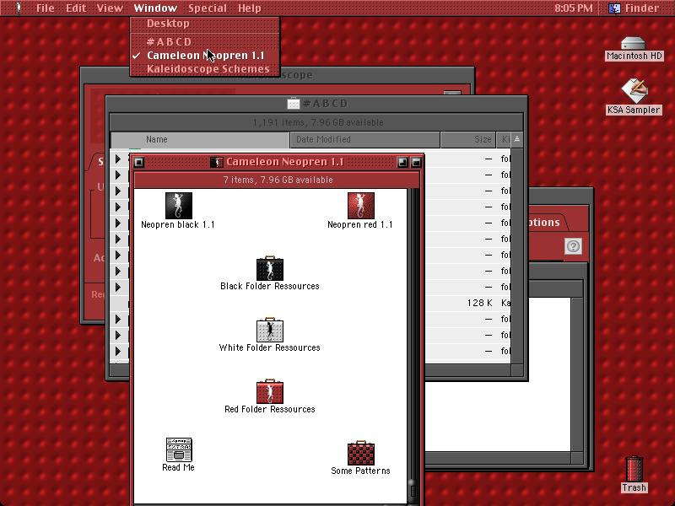The height and width of the screenshot is (506, 675).
Task: Expand the folder row just below the 128 K row
Action: point(118,319)
